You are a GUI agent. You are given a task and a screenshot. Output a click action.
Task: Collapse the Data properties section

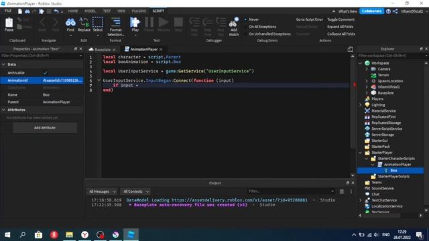click(x=3, y=64)
